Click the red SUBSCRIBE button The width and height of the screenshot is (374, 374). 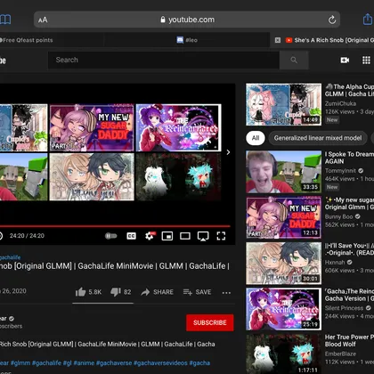click(210, 322)
